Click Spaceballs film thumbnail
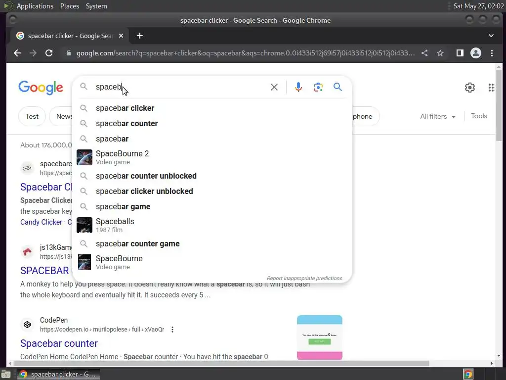The height and width of the screenshot is (380, 506). [84, 225]
